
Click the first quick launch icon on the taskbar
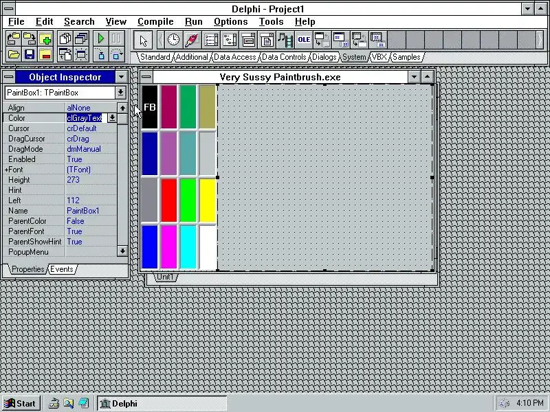click(x=54, y=404)
